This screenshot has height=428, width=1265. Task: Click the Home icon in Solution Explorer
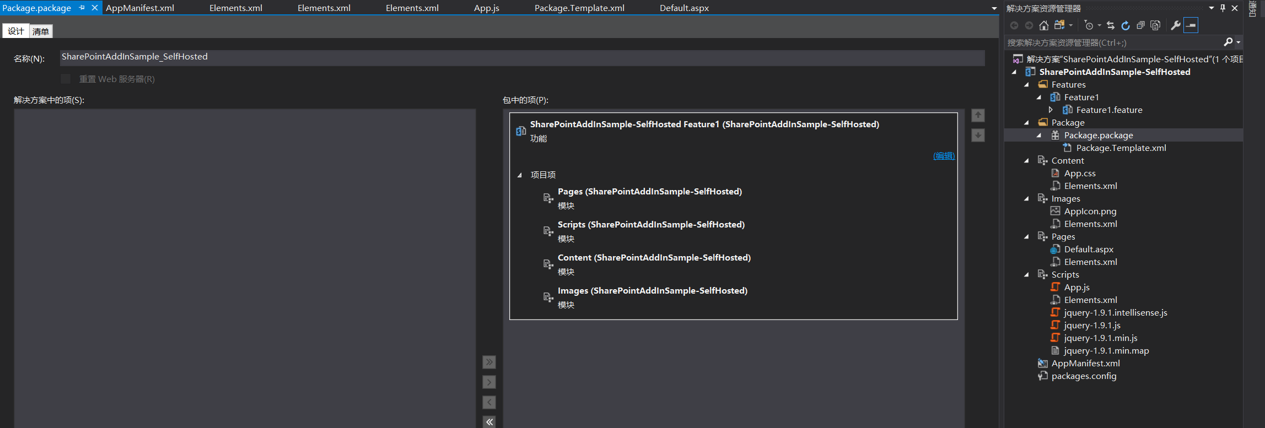[1043, 25]
